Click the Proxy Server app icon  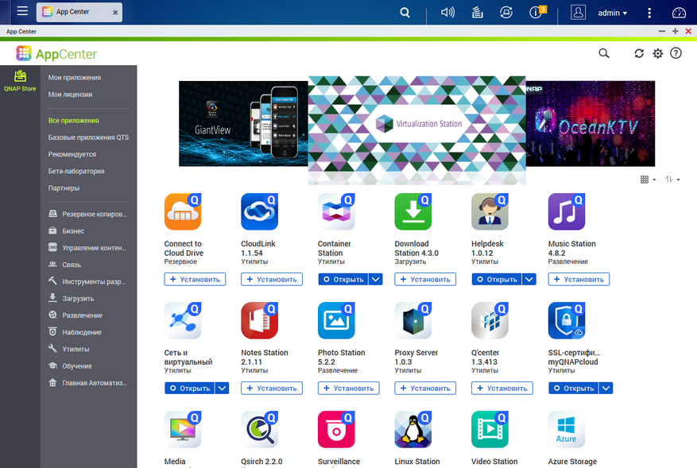pos(413,320)
